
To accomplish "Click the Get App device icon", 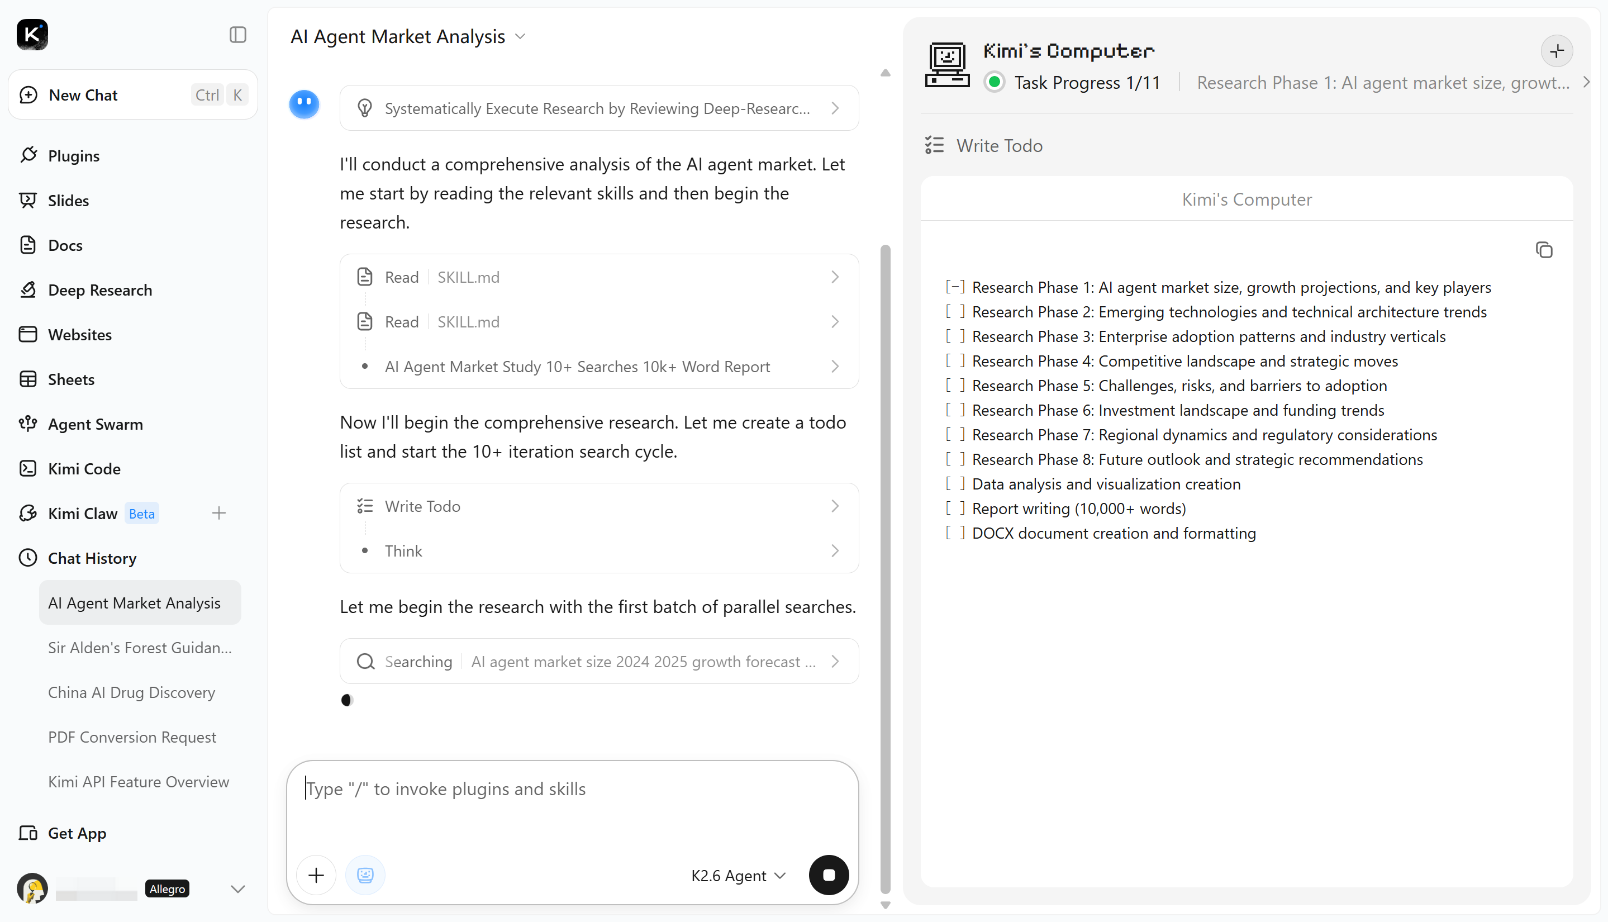I will point(28,833).
